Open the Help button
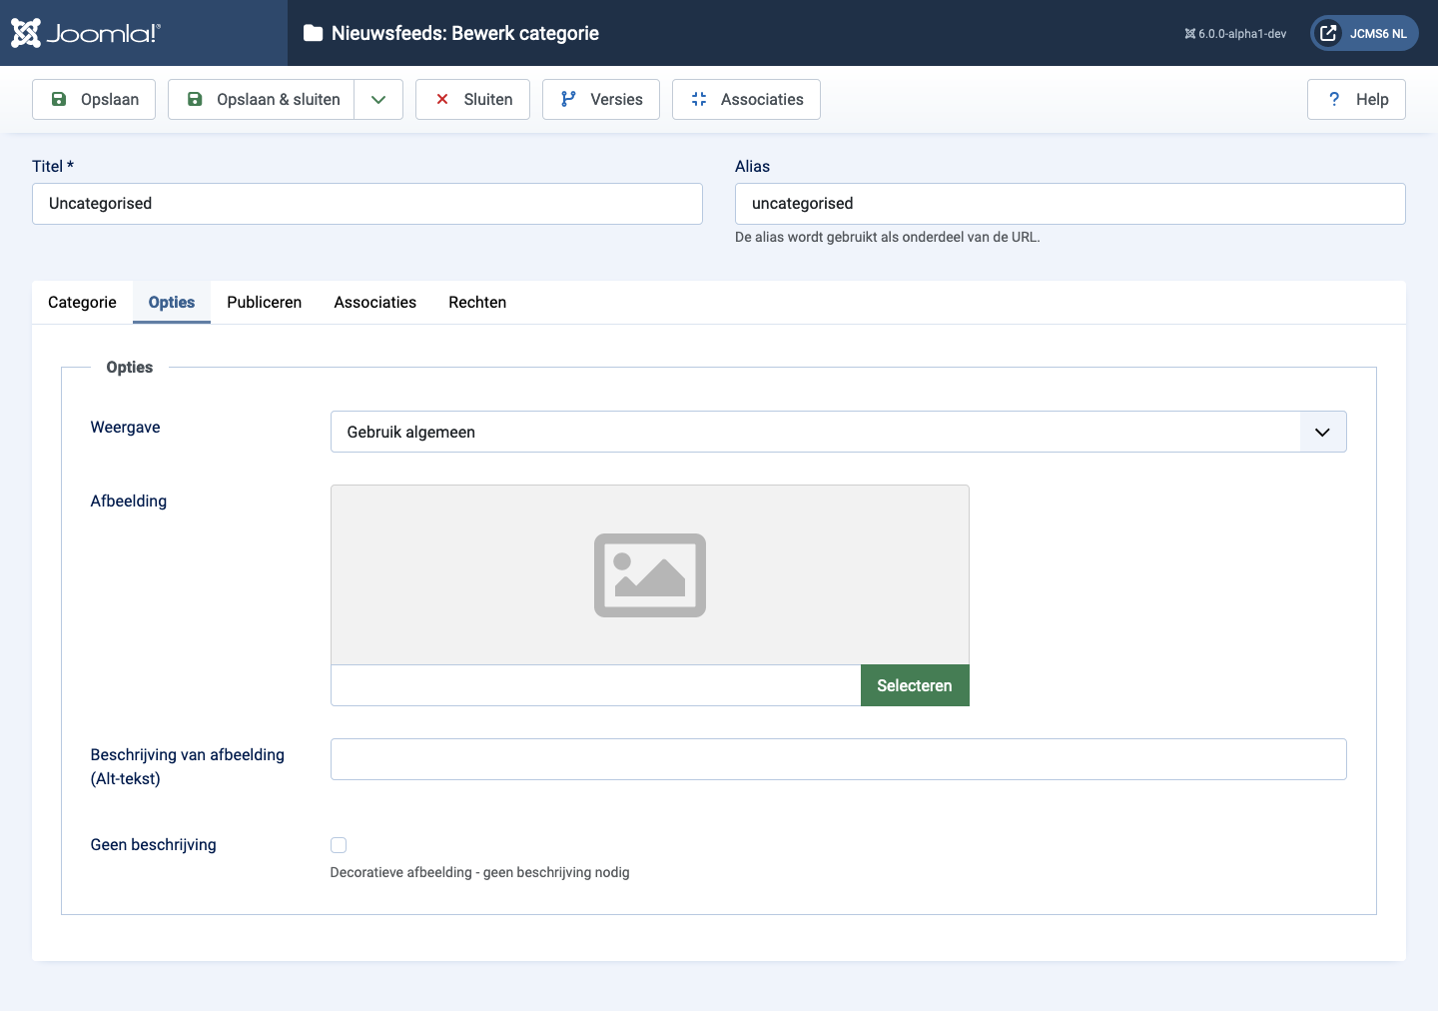The image size is (1438, 1011). coord(1356,99)
